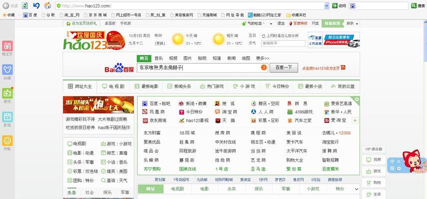427x199 pixels.
Task: Open the 动漫 bear sidebar icon
Action: [7, 70]
